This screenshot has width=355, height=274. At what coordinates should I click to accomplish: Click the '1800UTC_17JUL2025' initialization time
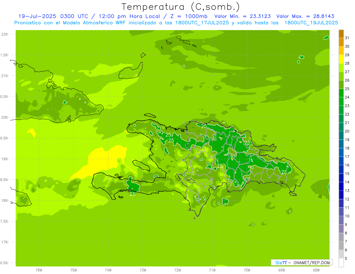202,23
